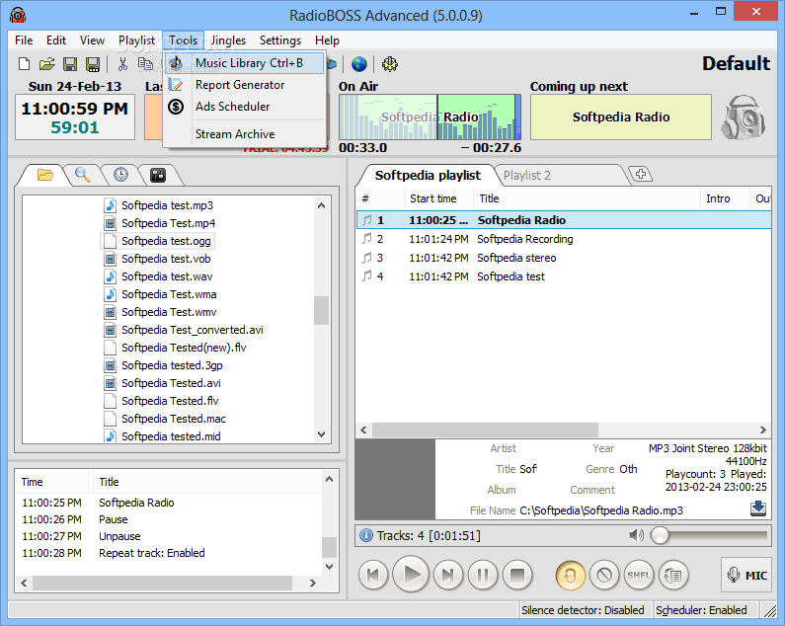Open the gear settings toolbar icon

389,64
